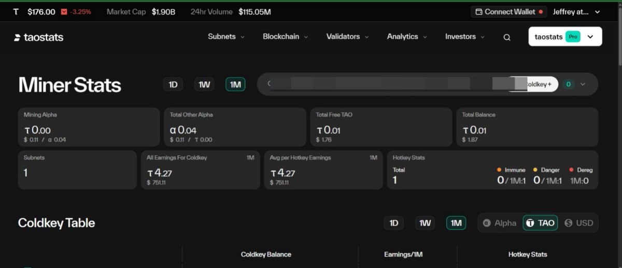622x268 pixels.
Task: Select 1D range for Miner Stats
Action: [173, 84]
